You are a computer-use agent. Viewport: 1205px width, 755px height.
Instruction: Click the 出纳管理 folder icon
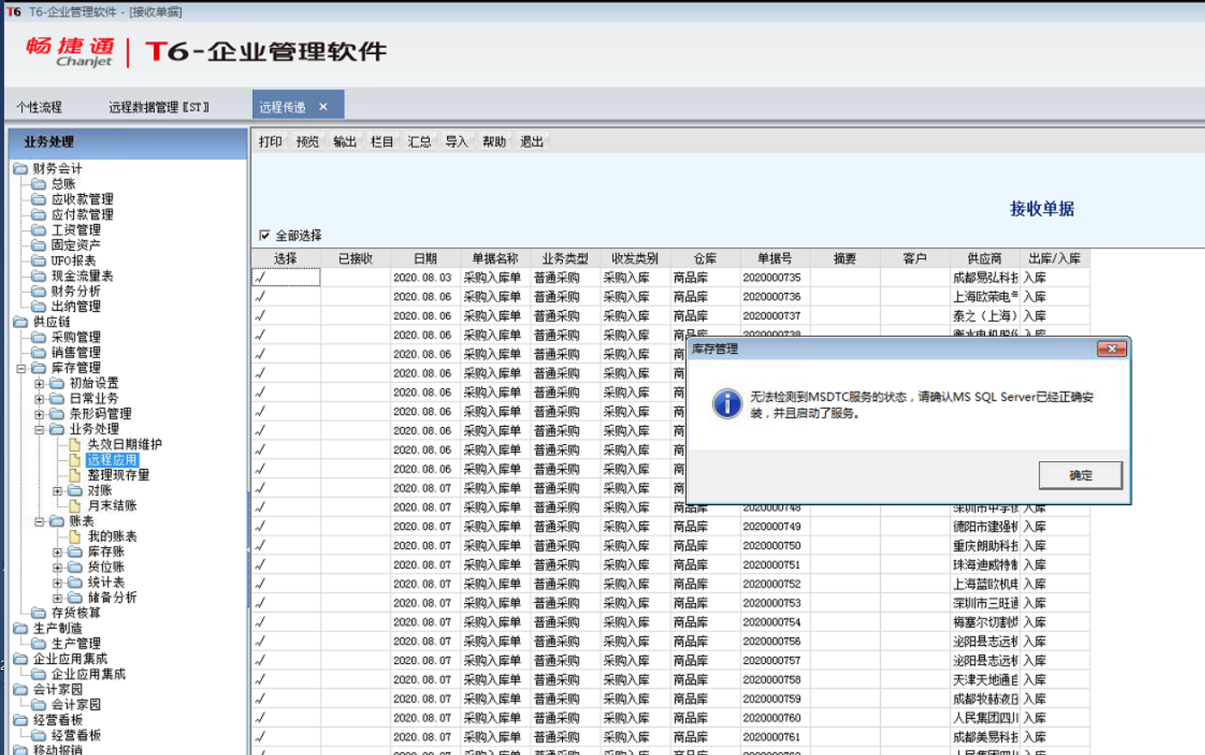(39, 307)
